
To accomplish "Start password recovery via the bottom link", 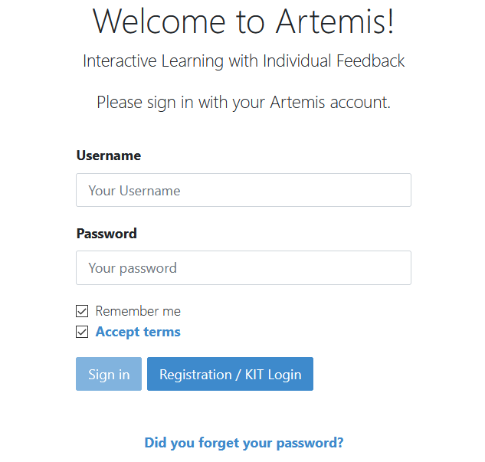I will coord(244,443).
